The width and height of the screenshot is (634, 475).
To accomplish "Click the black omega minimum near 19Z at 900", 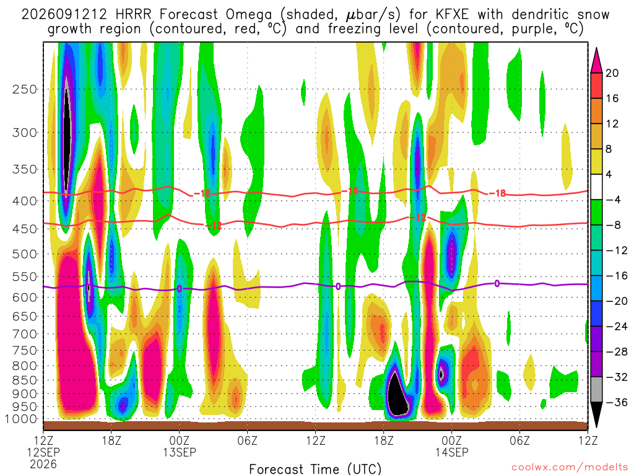I will pos(397,395).
